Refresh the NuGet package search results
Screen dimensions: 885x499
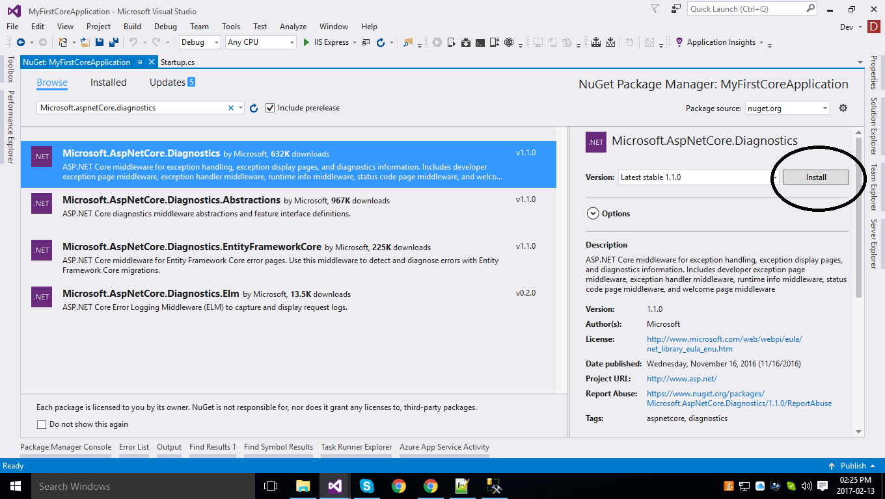click(254, 108)
